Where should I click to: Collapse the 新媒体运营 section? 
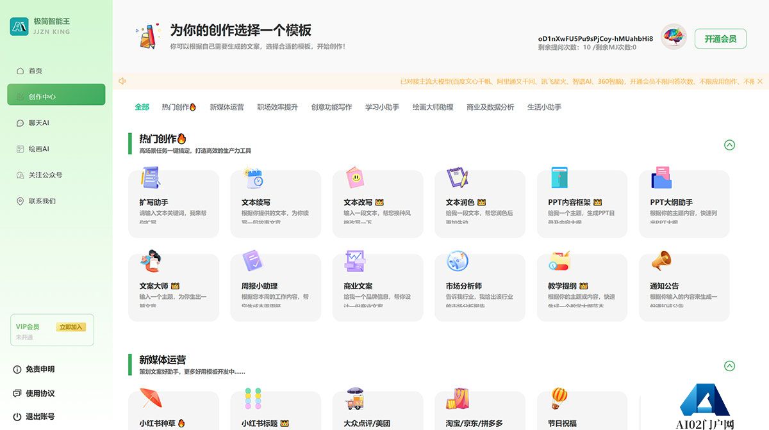729,366
